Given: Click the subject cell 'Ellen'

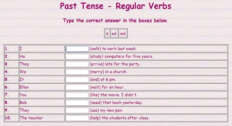Looking at the screenshot, I should [x=24, y=87].
